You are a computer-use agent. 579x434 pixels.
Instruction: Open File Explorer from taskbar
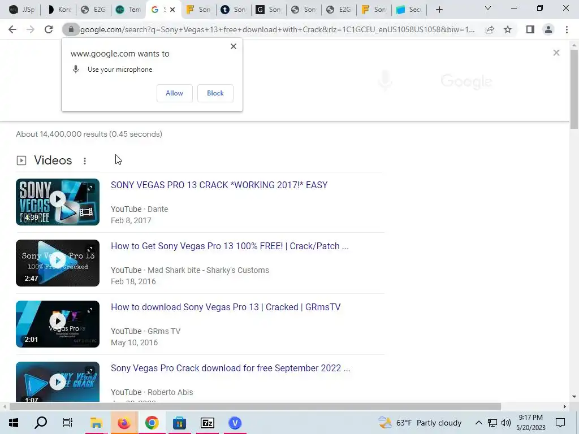click(x=96, y=423)
